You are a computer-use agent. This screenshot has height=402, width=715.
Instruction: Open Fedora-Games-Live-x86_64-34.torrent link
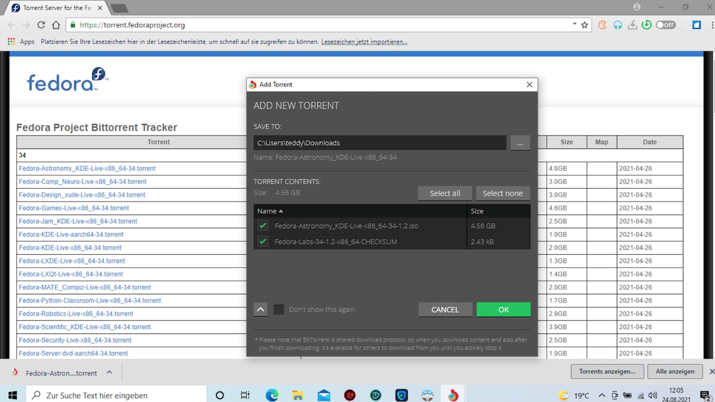[74, 208]
